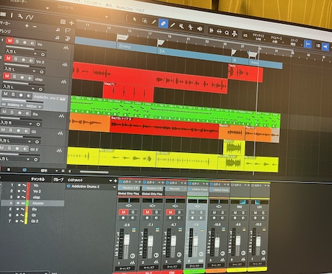This screenshot has height=274, width=332.
Task: Click the IQ input quantize icon
Action: [245, 35]
